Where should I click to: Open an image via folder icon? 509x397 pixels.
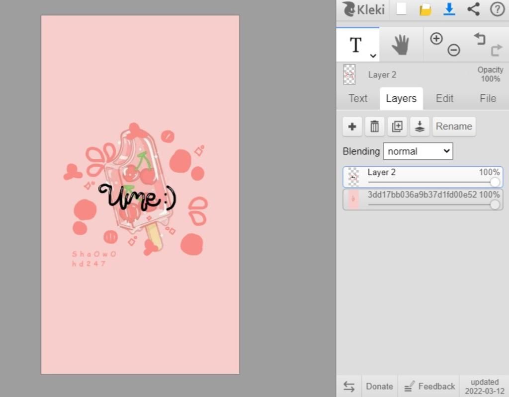pyautogui.click(x=425, y=9)
